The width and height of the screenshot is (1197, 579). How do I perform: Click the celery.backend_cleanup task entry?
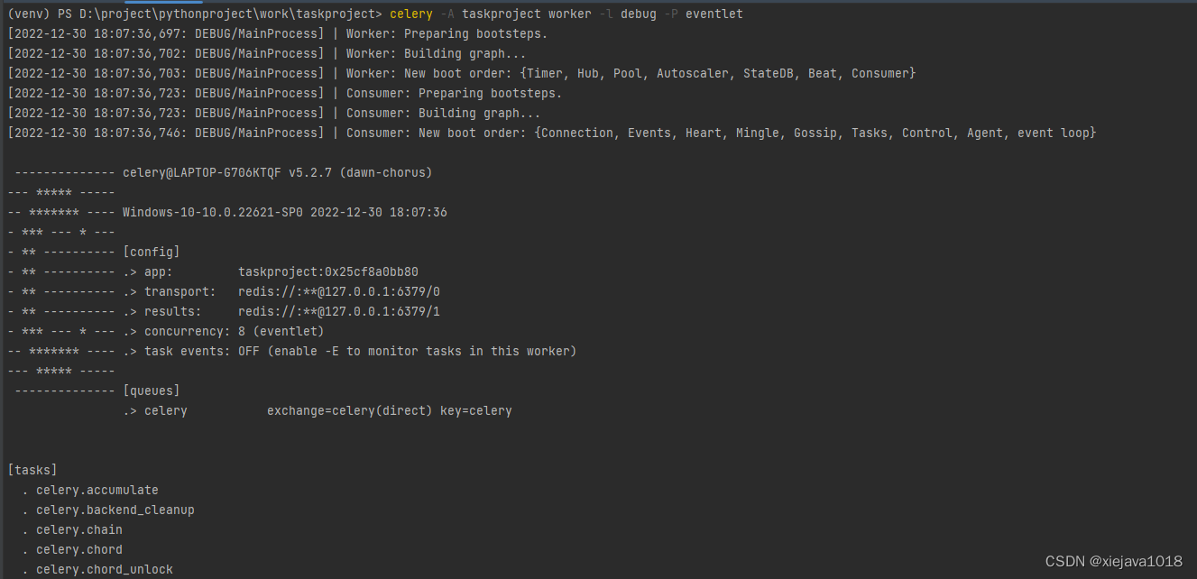[115, 510]
